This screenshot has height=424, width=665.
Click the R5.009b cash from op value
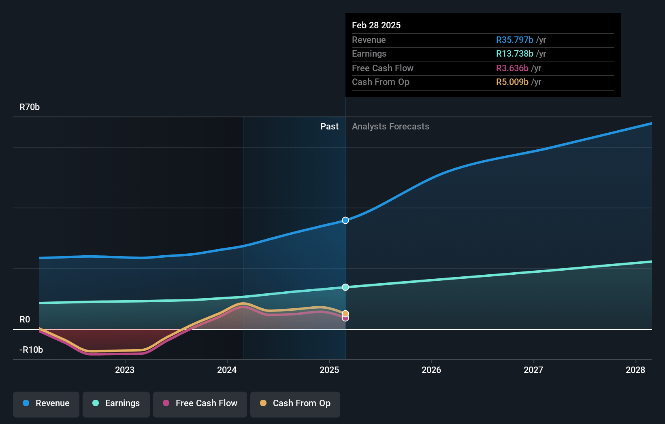512,82
